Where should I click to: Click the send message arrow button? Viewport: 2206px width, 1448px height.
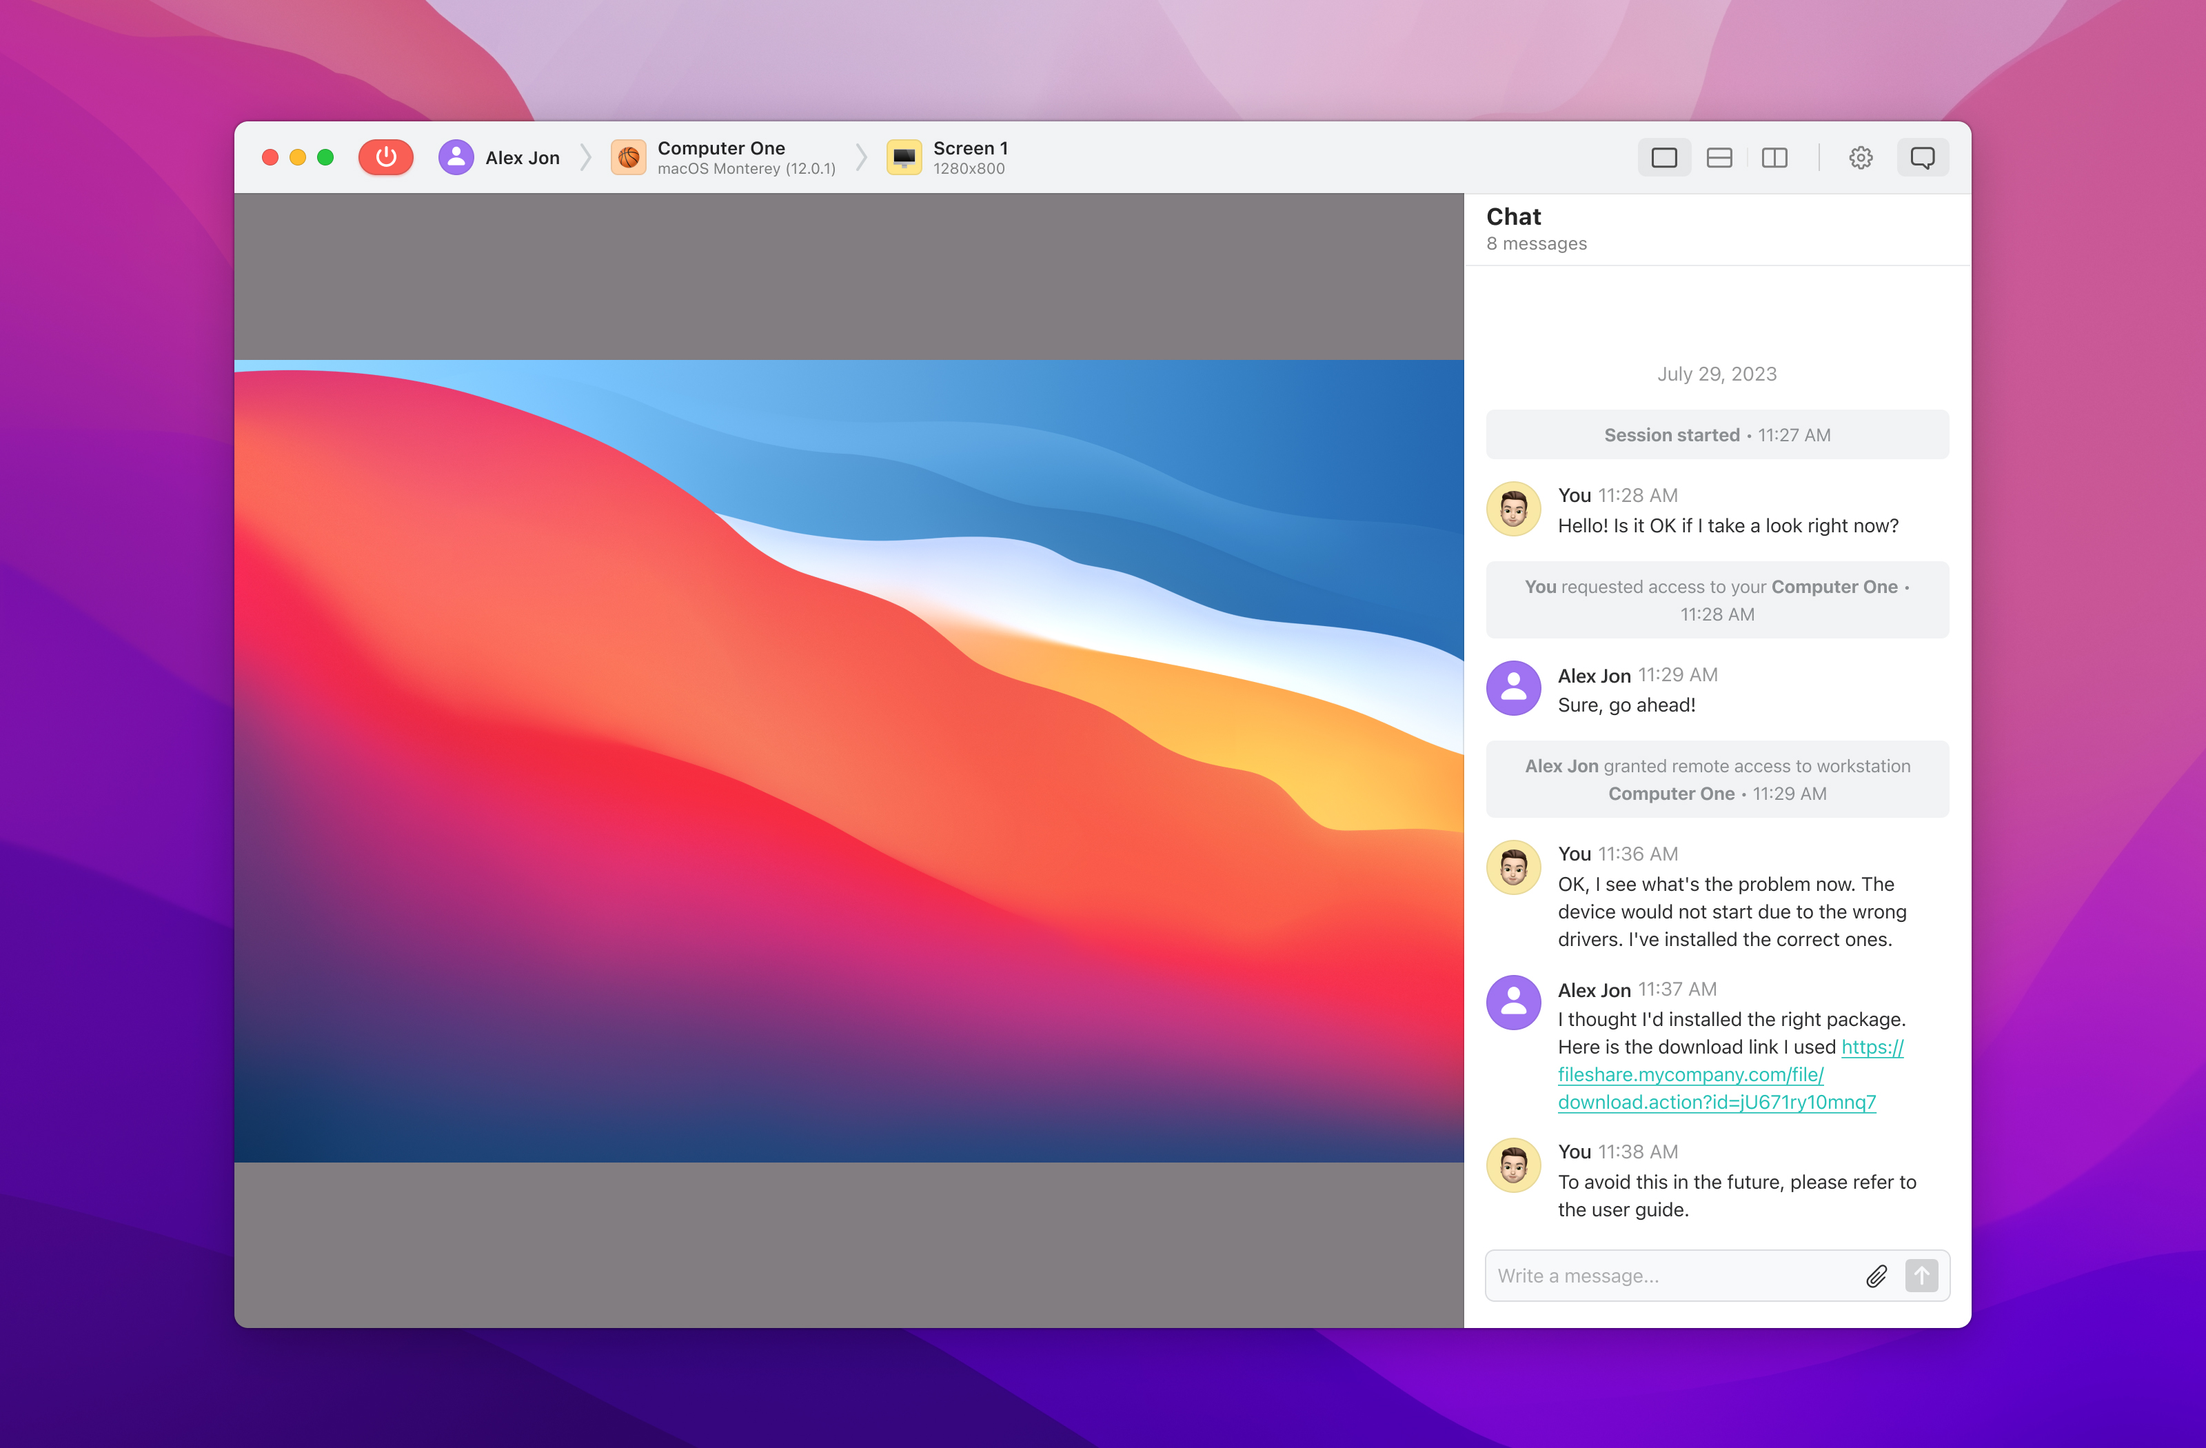pyautogui.click(x=1921, y=1276)
